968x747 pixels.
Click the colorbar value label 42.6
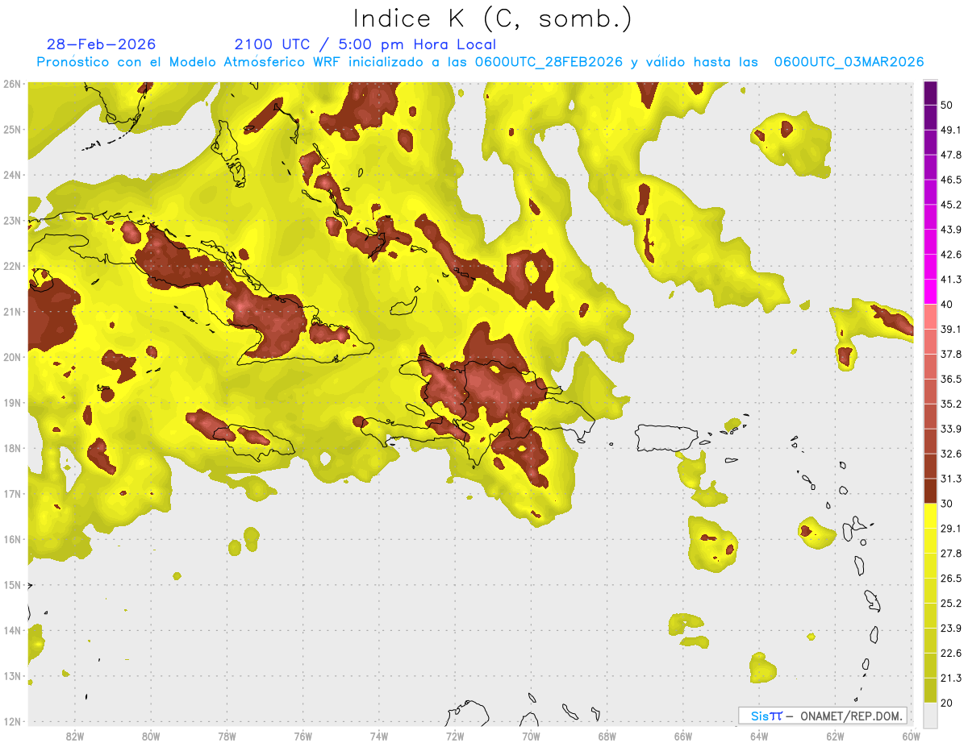coord(950,255)
